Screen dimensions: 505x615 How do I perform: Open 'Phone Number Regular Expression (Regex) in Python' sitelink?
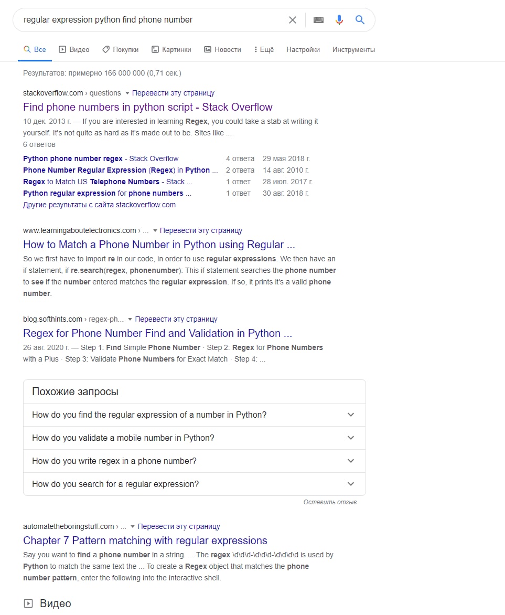tap(121, 170)
